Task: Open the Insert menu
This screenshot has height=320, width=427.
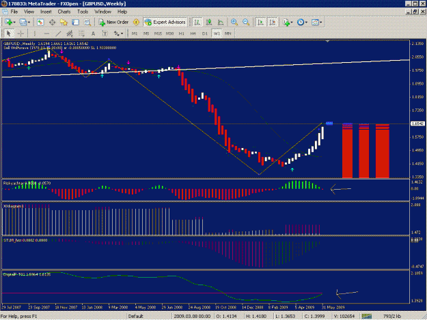Action: 46,12
